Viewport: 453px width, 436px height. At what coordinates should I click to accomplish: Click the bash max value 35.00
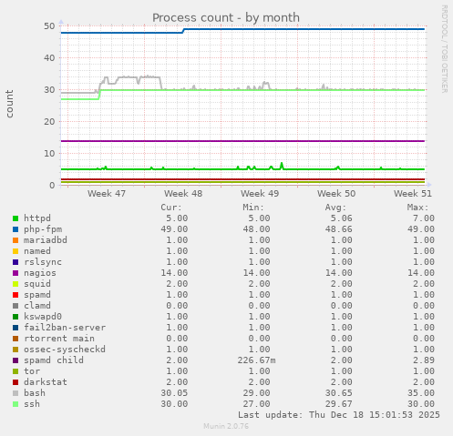pos(421,393)
